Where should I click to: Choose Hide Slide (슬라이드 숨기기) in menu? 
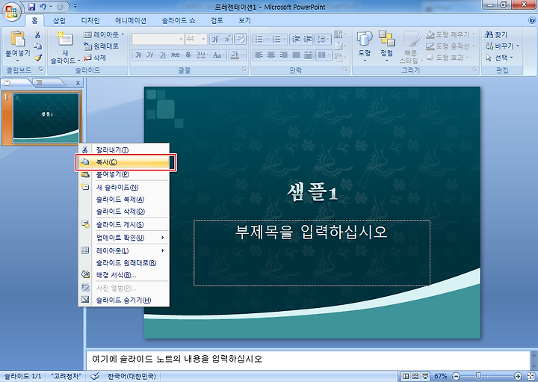123,300
